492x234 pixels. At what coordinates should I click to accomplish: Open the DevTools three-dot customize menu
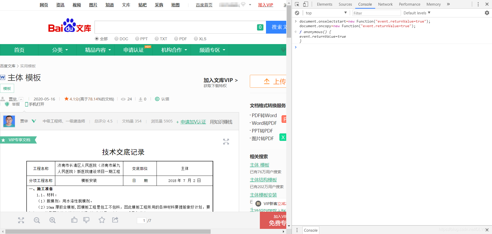tap(478, 4)
